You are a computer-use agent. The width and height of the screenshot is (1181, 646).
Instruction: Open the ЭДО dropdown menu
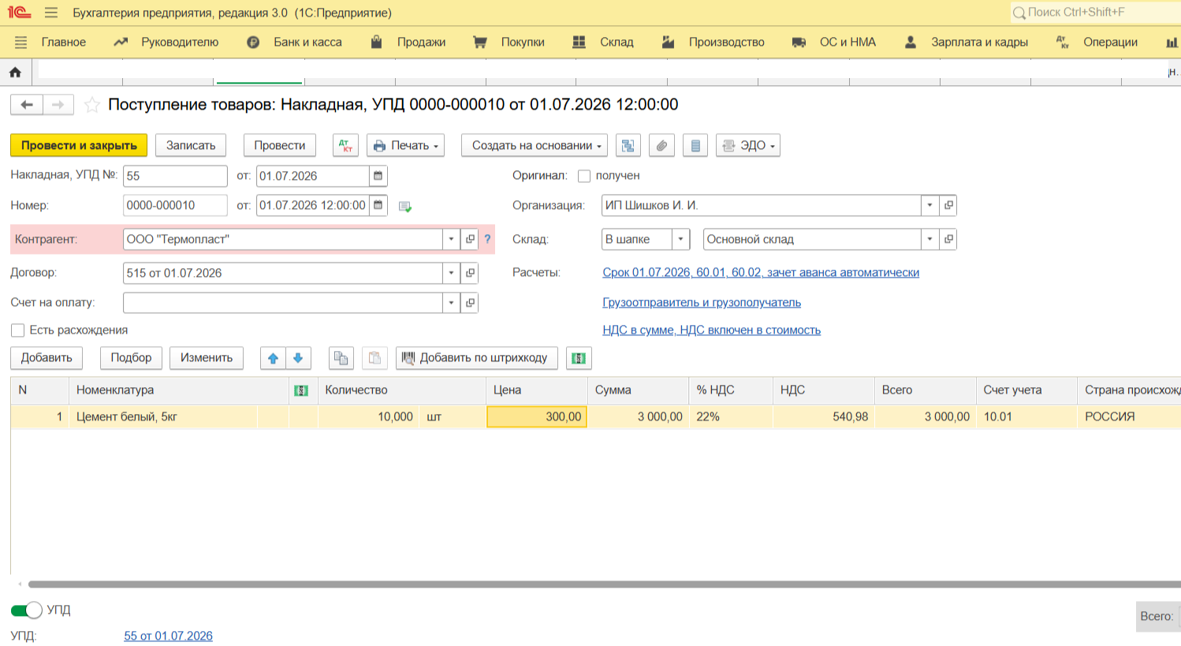pos(748,145)
